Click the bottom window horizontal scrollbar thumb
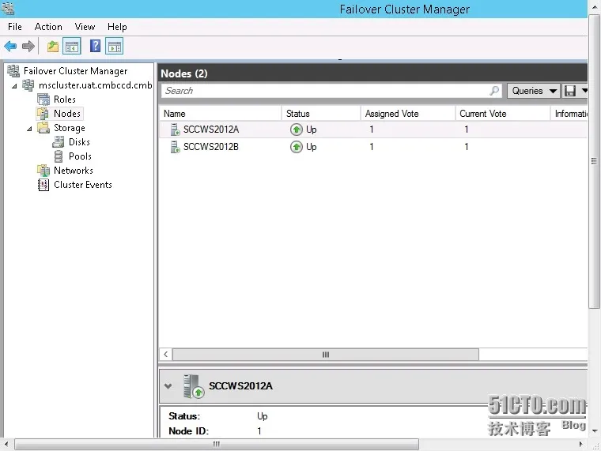 (217, 444)
